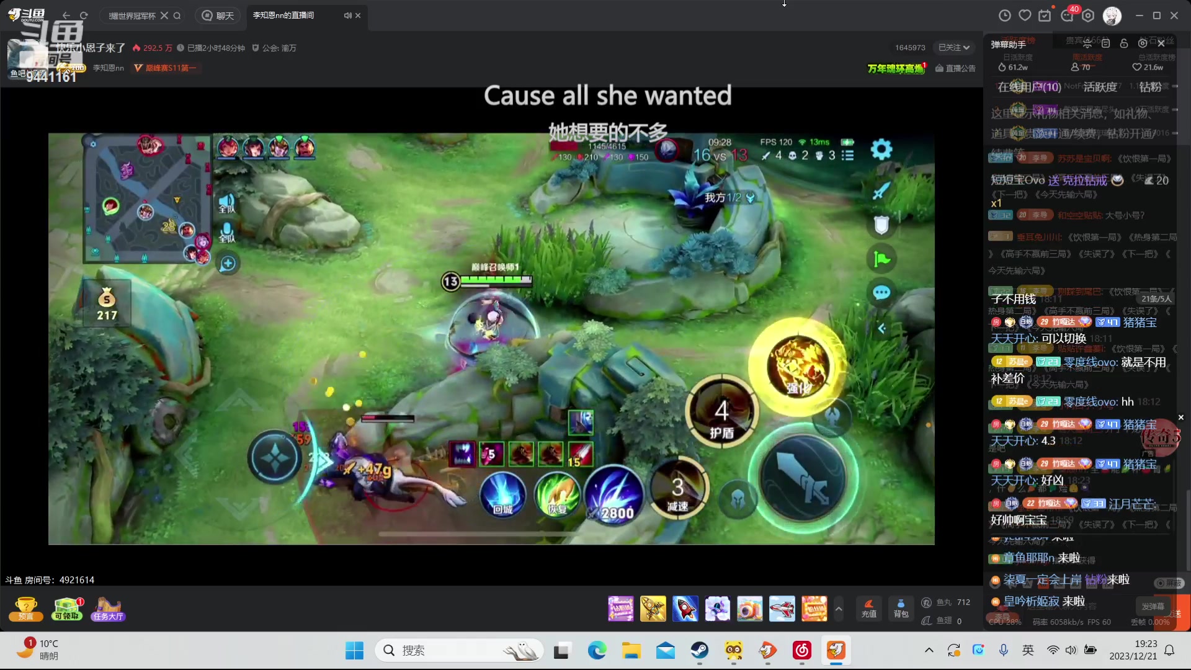Open the 直播公告 announcement
The image size is (1191, 670).
coord(955,68)
